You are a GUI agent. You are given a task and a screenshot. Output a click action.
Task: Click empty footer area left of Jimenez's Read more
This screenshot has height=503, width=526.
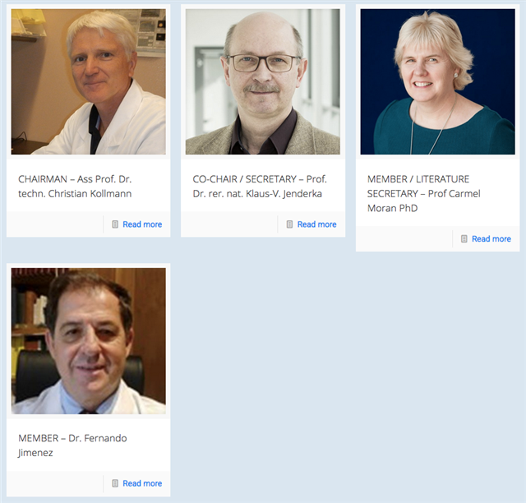tap(55, 483)
